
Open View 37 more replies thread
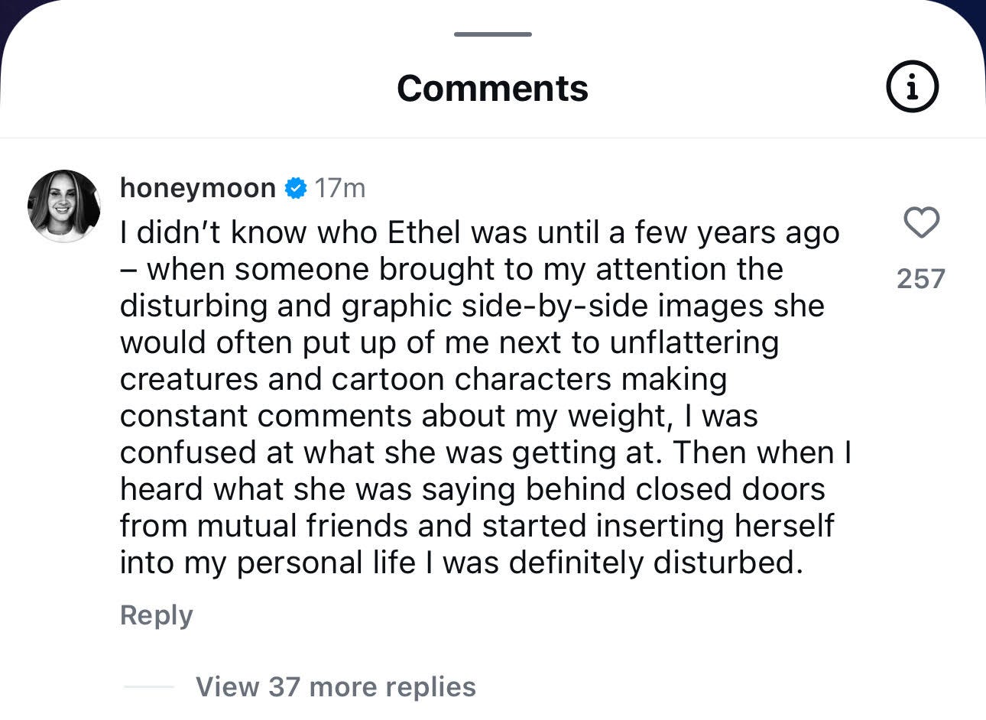[x=336, y=686]
